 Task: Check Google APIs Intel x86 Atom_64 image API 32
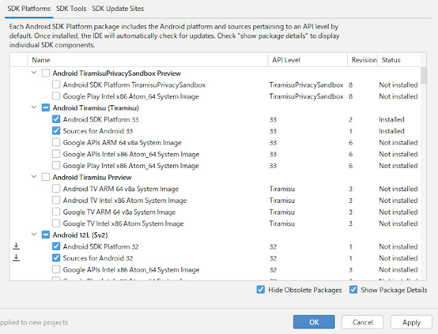pos(56,270)
